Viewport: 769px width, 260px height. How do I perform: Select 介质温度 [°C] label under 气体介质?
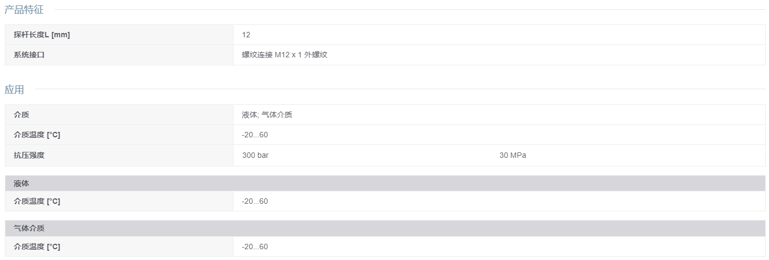[37, 246]
